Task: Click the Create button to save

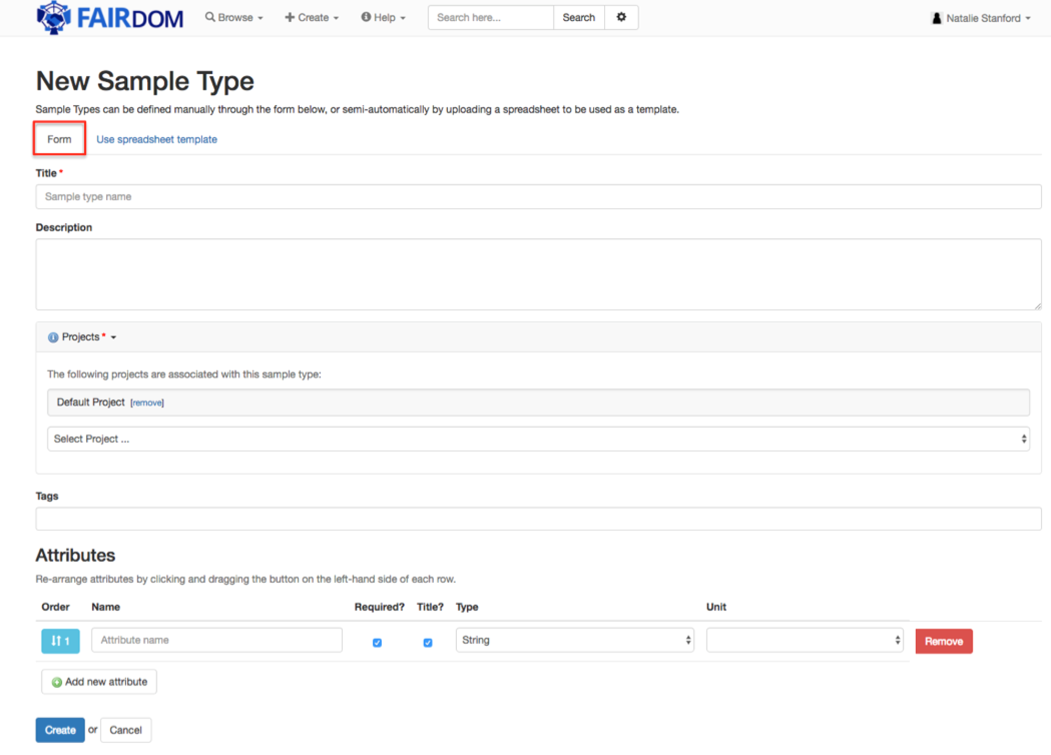Action: pos(59,730)
